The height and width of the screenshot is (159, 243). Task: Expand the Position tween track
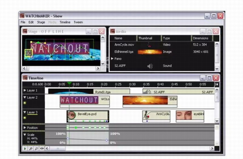(25, 128)
